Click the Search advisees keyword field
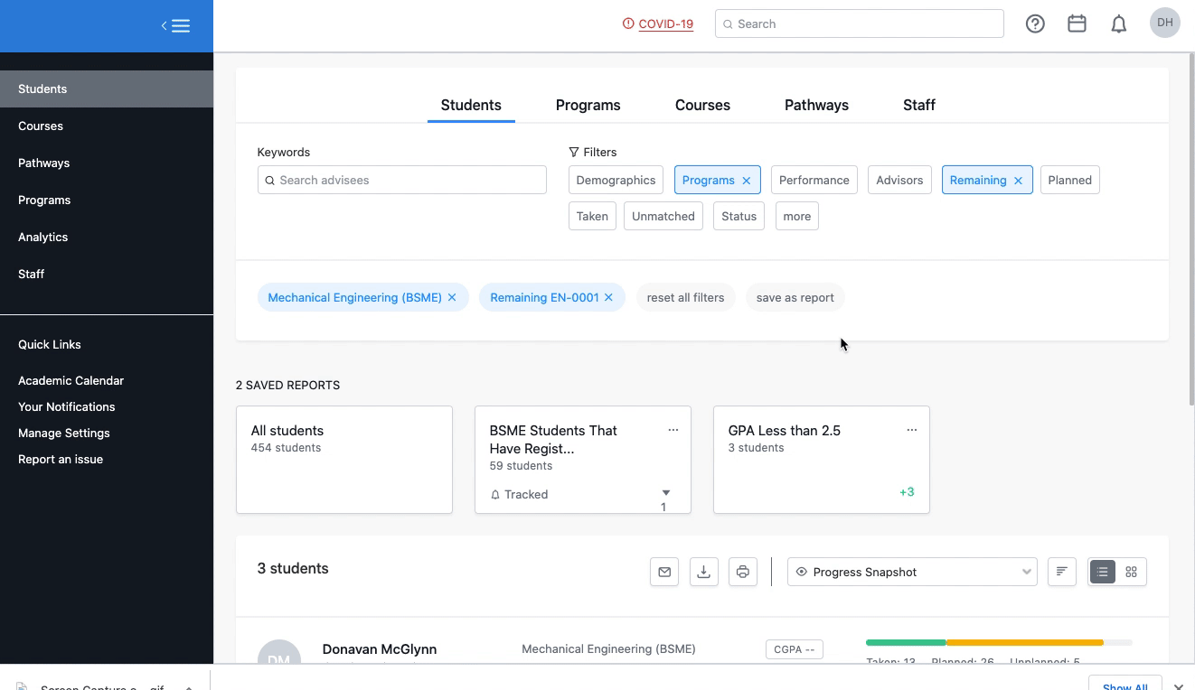This screenshot has width=1195, height=690. [402, 180]
